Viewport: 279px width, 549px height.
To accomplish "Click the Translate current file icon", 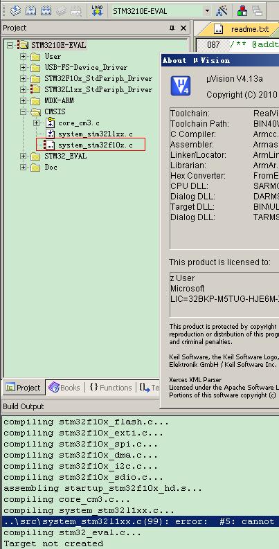I will (x=15, y=11).
